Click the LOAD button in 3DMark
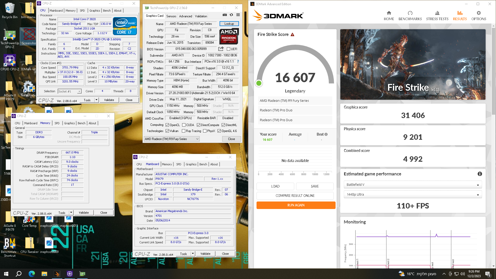The height and width of the screenshot is (279, 496). coord(275,186)
